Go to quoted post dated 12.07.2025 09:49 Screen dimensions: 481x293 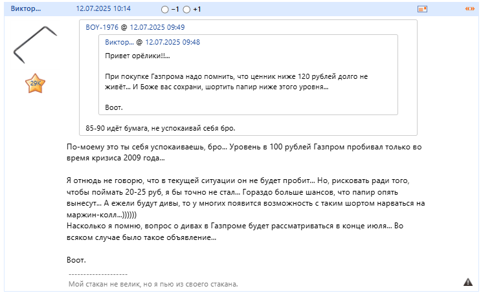[x=157, y=27]
